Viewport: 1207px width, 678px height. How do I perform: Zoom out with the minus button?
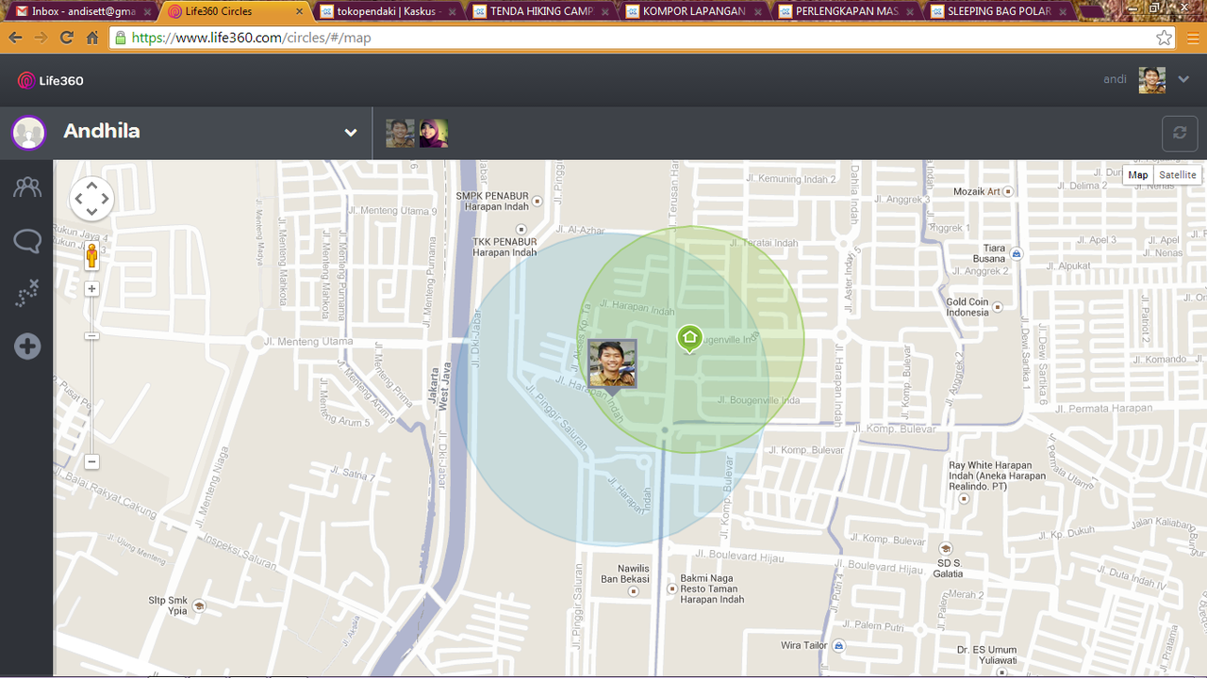click(91, 462)
